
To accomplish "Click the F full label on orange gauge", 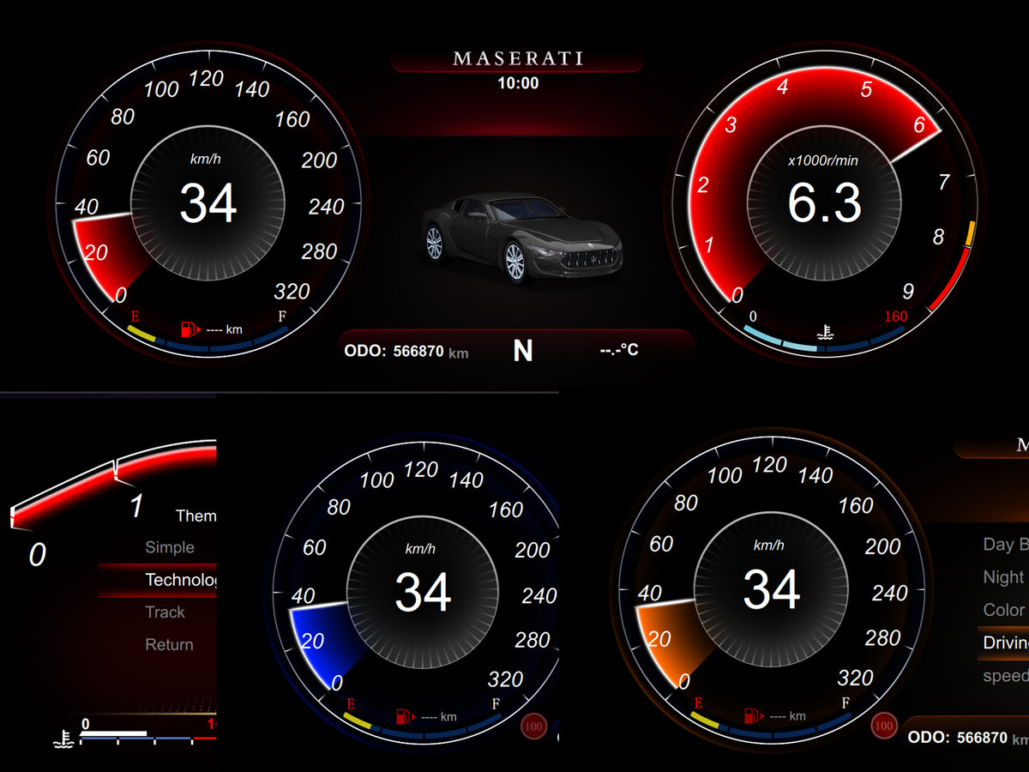I will point(846,703).
